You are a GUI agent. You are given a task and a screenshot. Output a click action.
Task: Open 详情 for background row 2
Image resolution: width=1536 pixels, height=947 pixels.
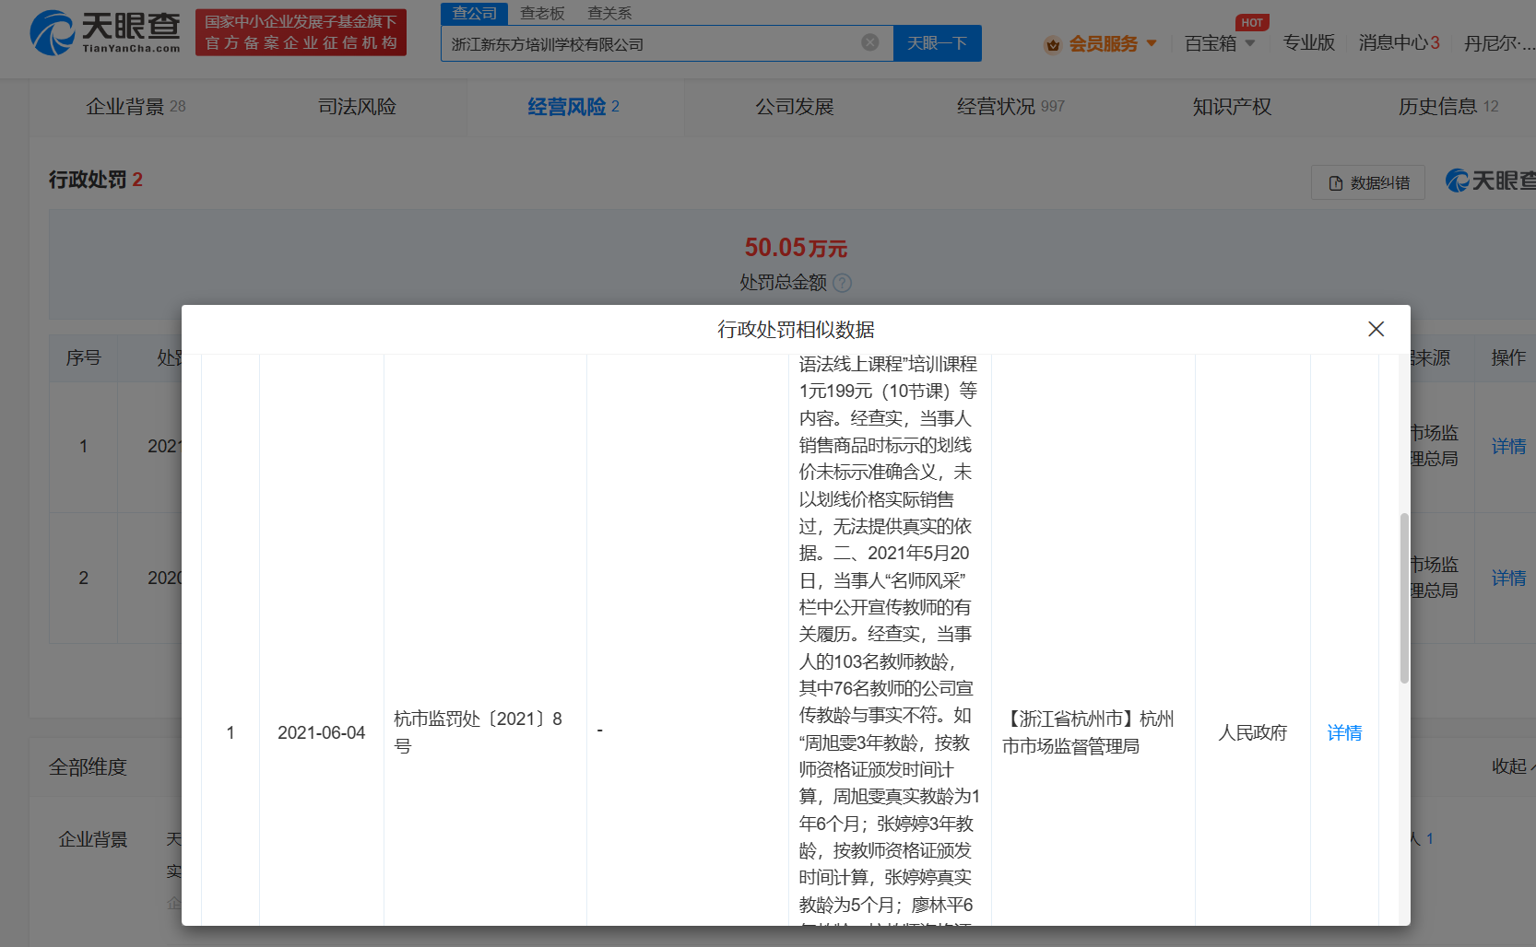tap(1508, 578)
